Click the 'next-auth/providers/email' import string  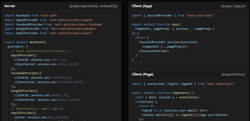pyautogui.click(x=71, y=33)
